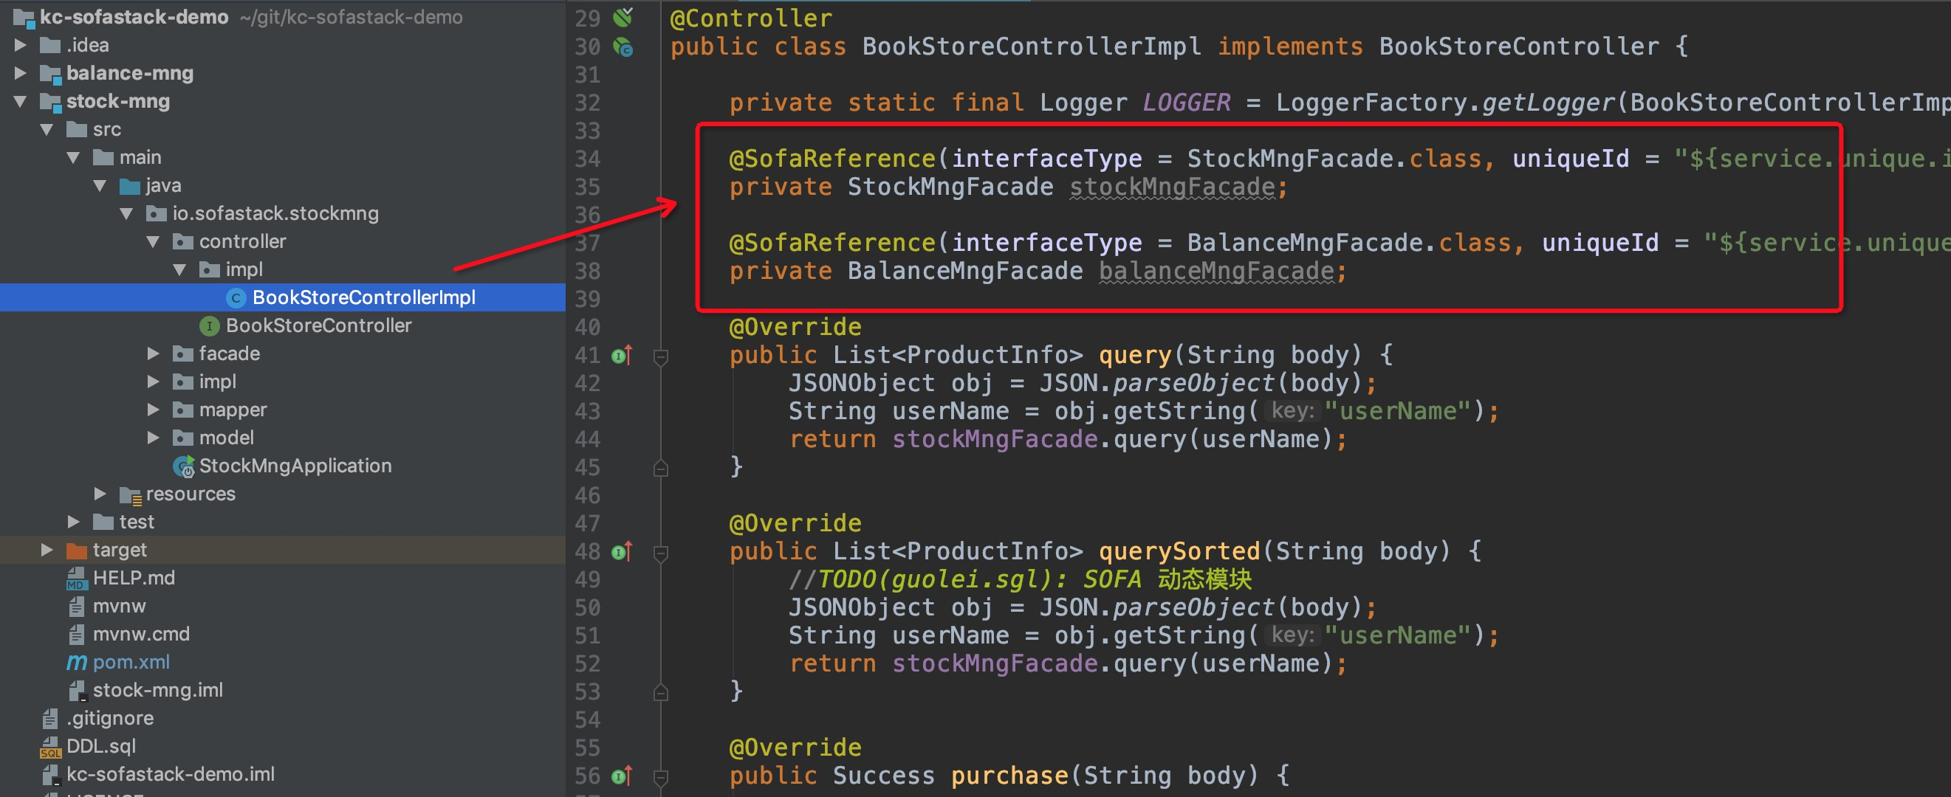Select StockMngApplication in project tree
Image resolution: width=1951 pixels, height=797 pixels.
[283, 466]
